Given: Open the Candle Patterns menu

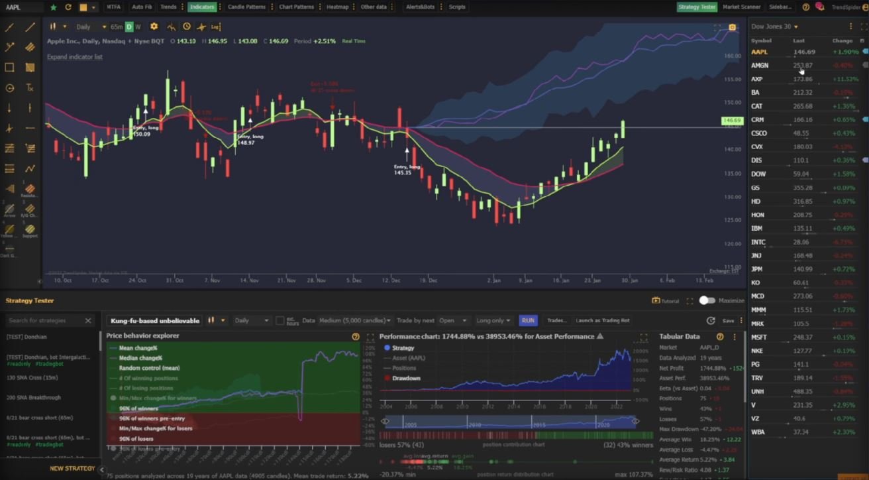Looking at the screenshot, I should tap(246, 7).
